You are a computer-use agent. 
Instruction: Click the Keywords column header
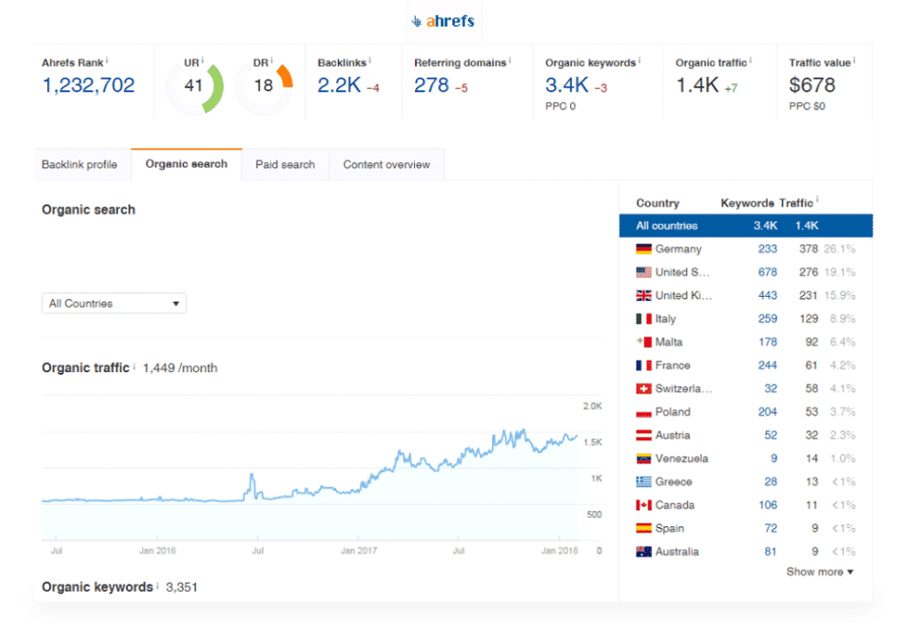[747, 203]
